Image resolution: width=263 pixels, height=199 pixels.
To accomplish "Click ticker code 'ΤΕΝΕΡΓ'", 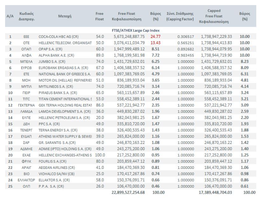I will click(x=26, y=130).
